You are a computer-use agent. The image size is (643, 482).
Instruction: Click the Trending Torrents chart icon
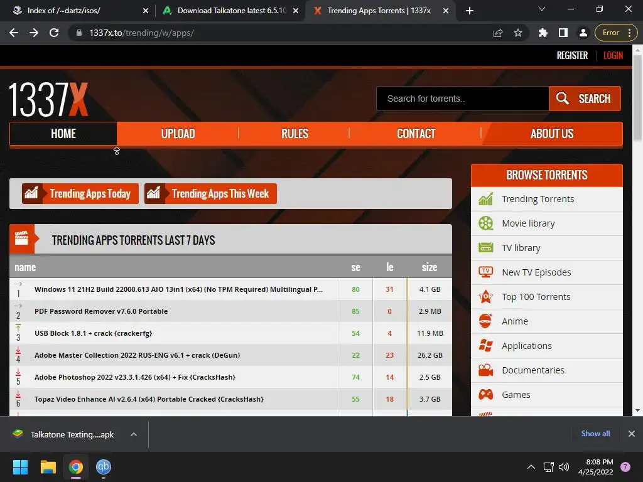485,199
